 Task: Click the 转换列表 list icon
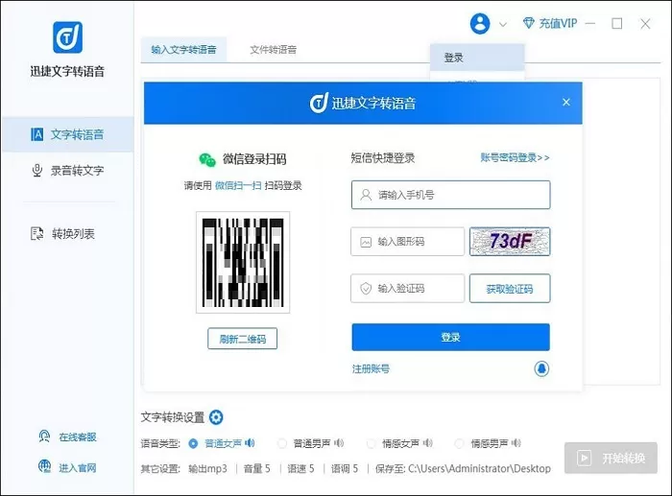coord(37,234)
